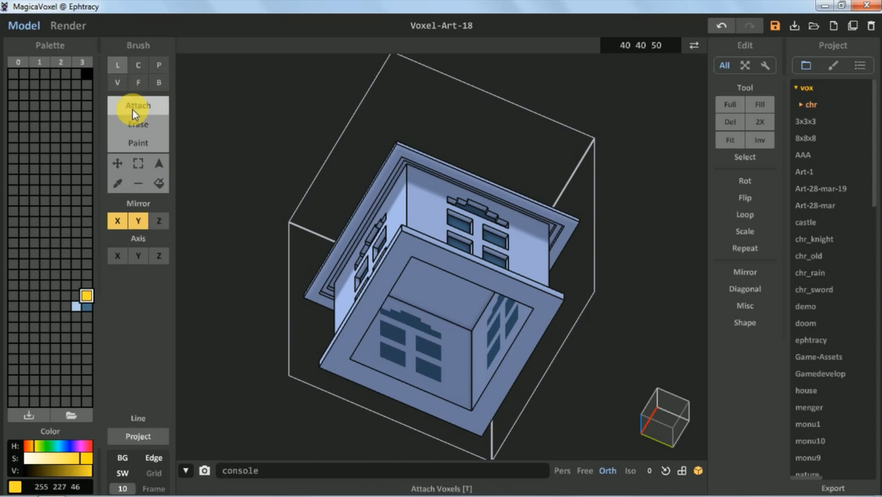Toggle the Edge display option
This screenshot has height=497, width=882.
pyautogui.click(x=154, y=458)
